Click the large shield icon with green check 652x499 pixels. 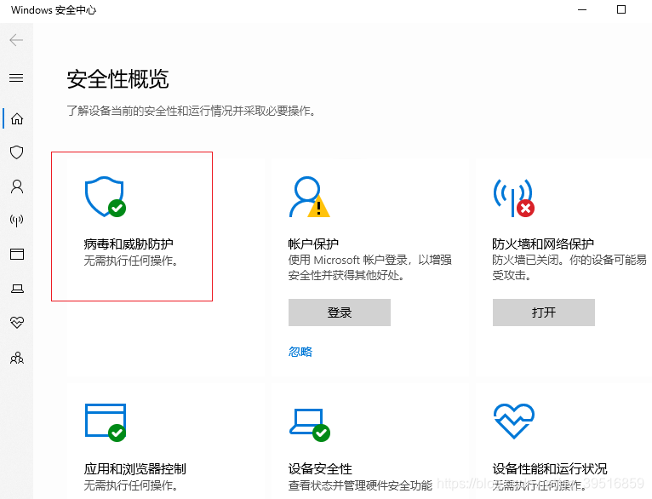coord(106,197)
